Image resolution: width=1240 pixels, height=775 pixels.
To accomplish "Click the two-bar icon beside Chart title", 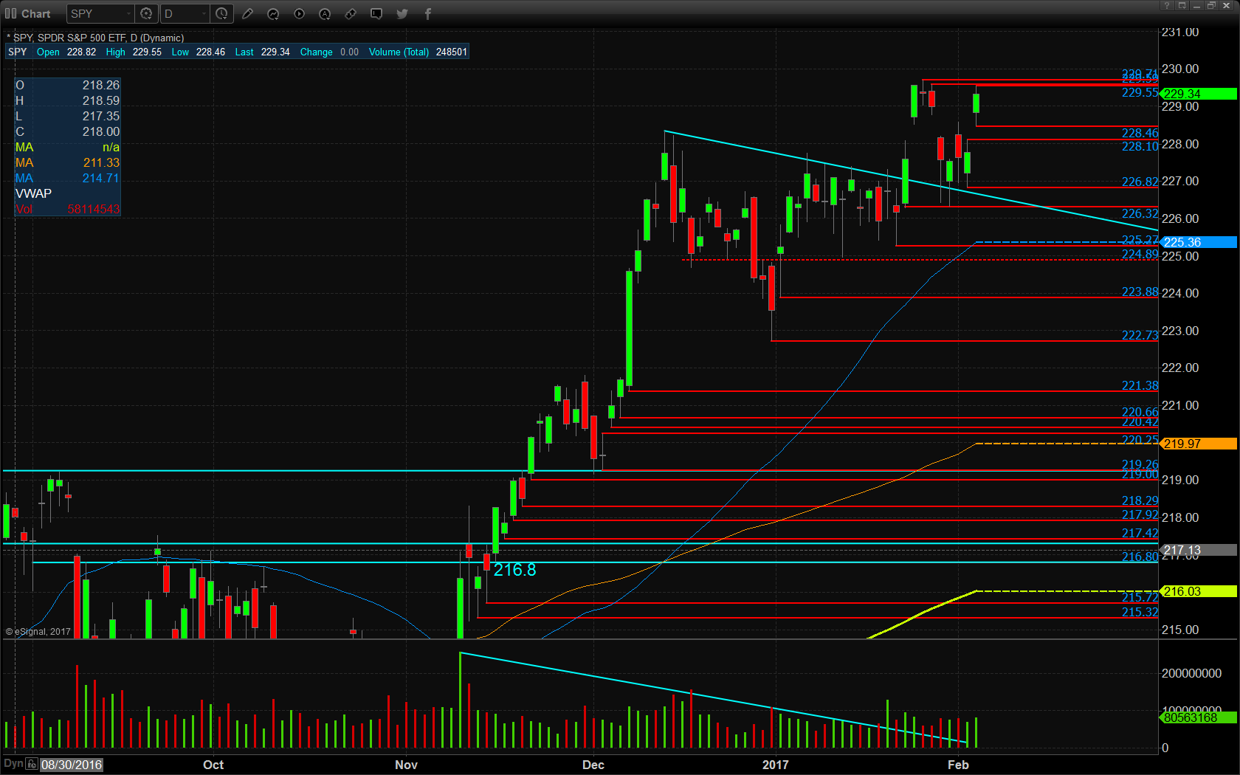I will (x=10, y=13).
